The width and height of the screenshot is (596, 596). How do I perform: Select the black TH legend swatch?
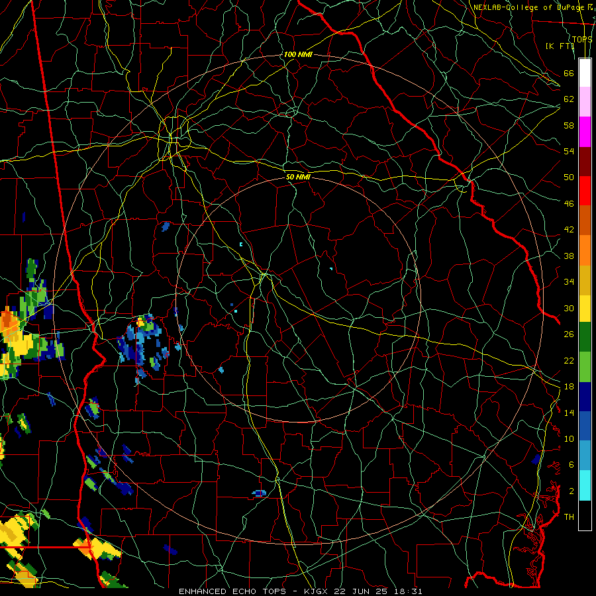585,515
